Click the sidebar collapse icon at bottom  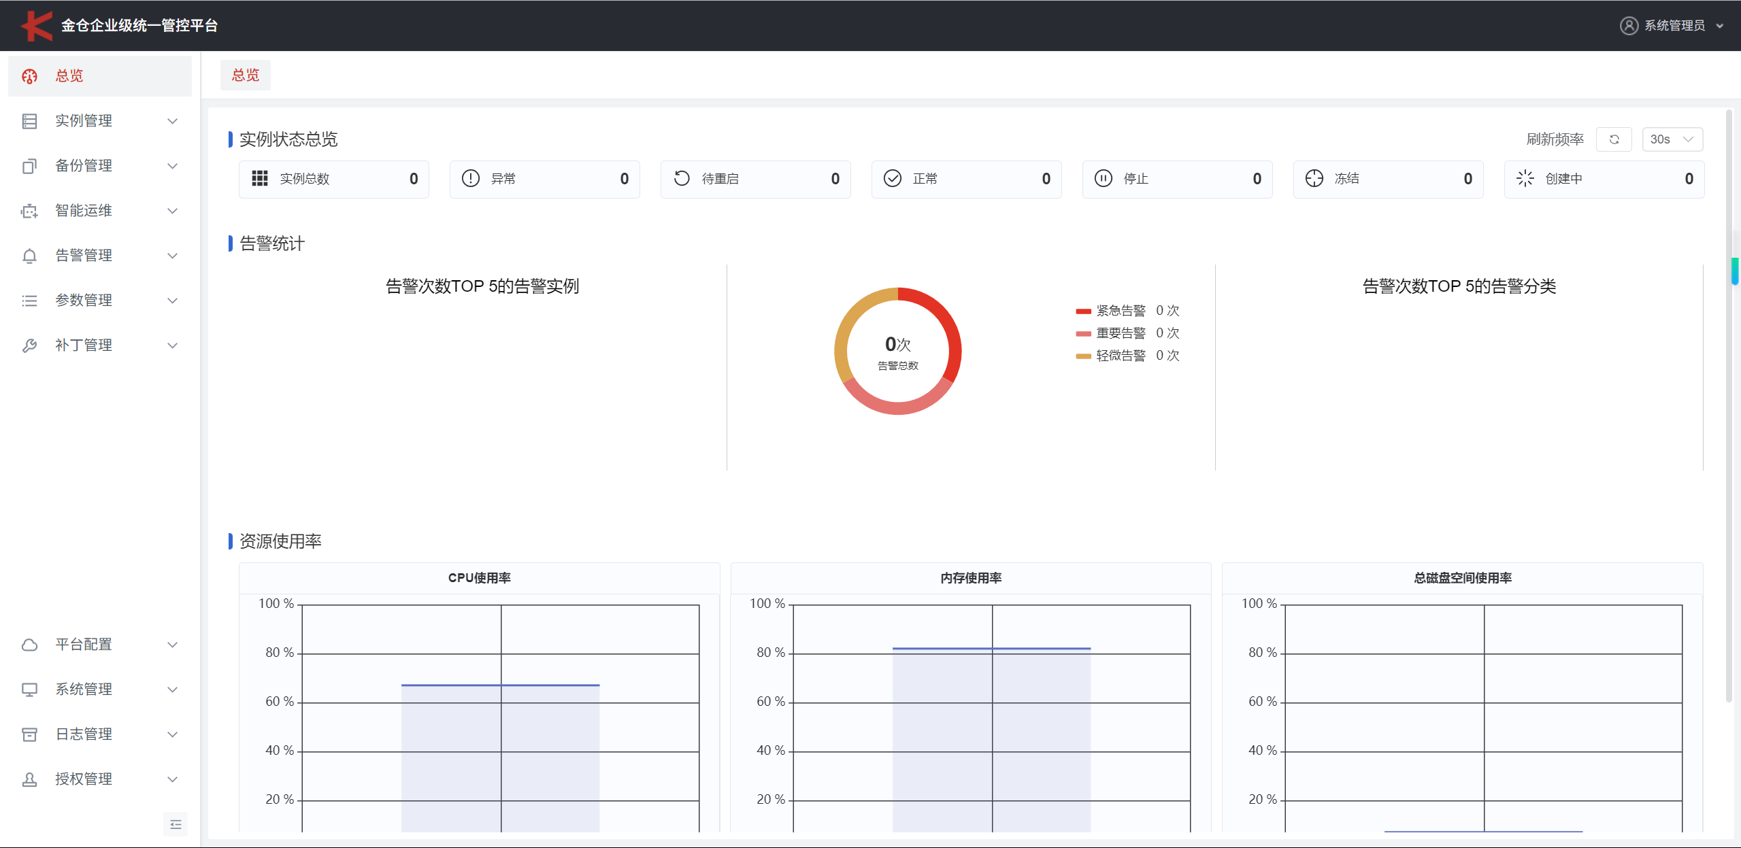pyautogui.click(x=176, y=824)
